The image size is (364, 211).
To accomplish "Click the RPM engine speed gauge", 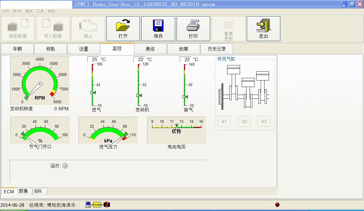I will click(x=40, y=81).
